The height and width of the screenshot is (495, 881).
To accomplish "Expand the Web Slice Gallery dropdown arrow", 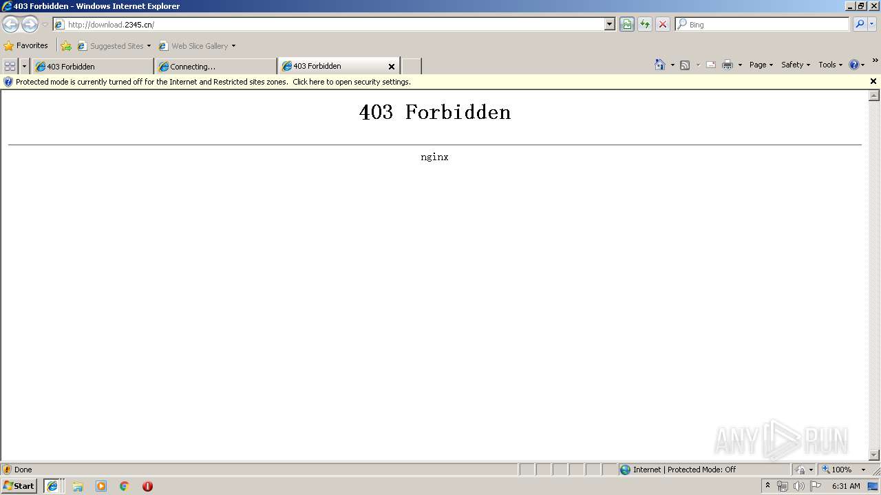I will [233, 46].
